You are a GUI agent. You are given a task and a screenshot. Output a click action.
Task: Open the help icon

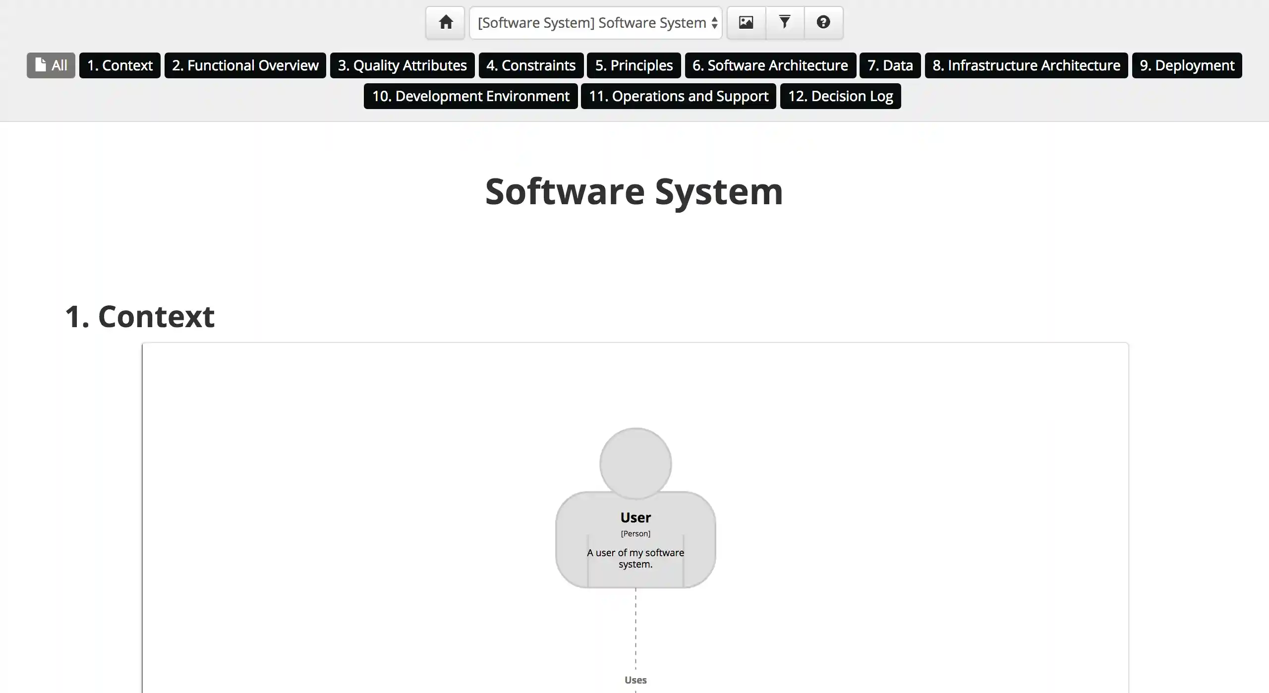tap(823, 22)
